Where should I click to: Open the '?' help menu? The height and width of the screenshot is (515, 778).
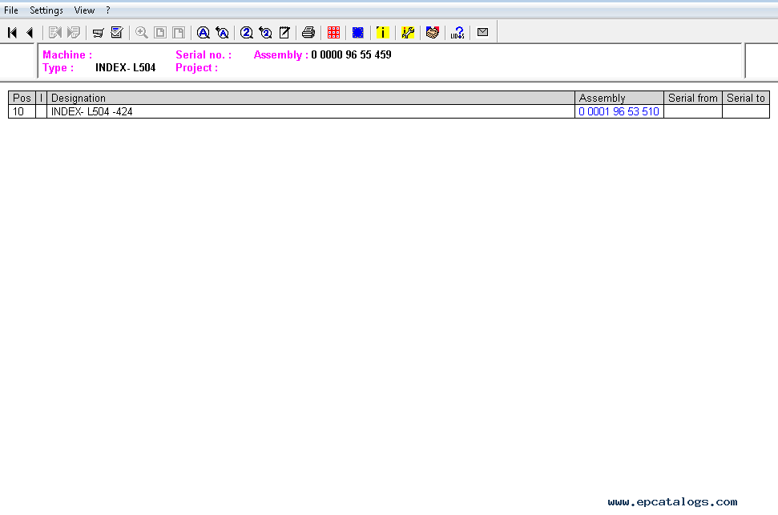click(x=108, y=10)
